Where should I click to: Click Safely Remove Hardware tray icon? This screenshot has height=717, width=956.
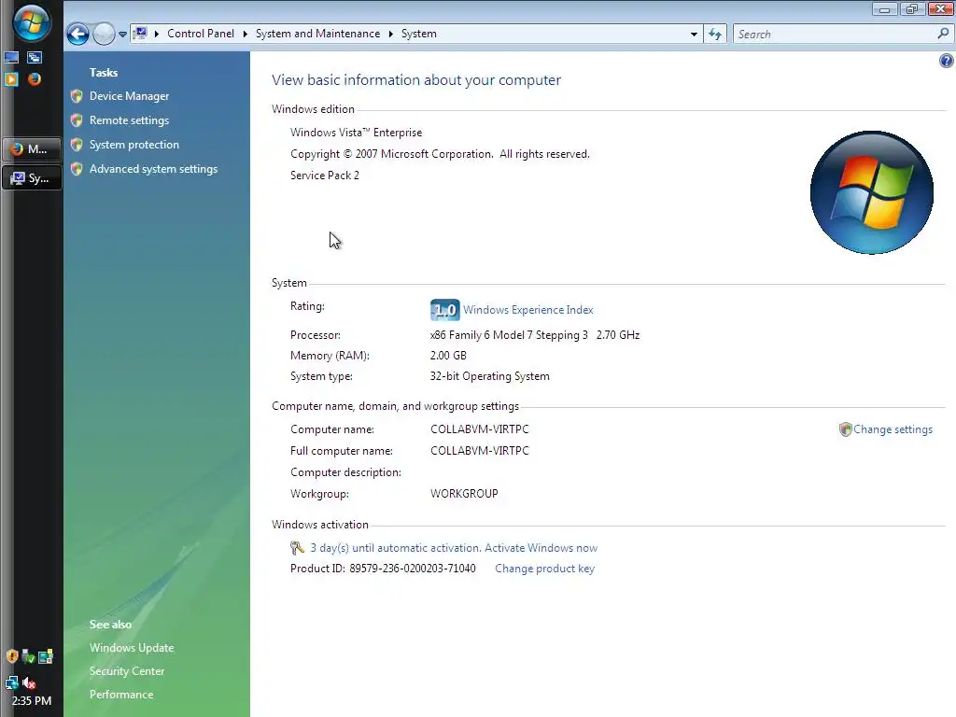tap(28, 656)
